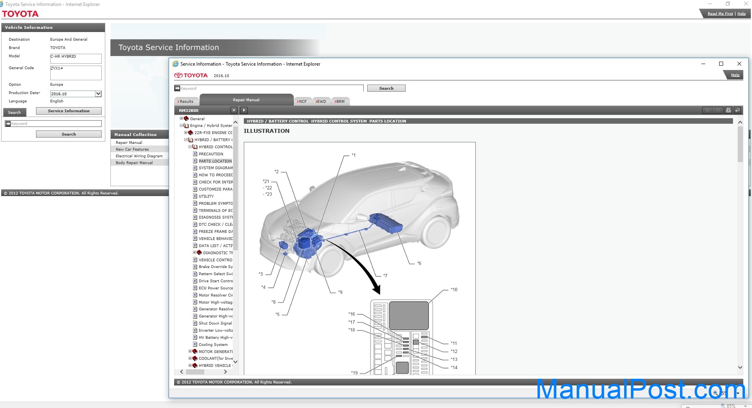
Task: Click the DIAGNOSTIC TR book icon
Action: 199,253
